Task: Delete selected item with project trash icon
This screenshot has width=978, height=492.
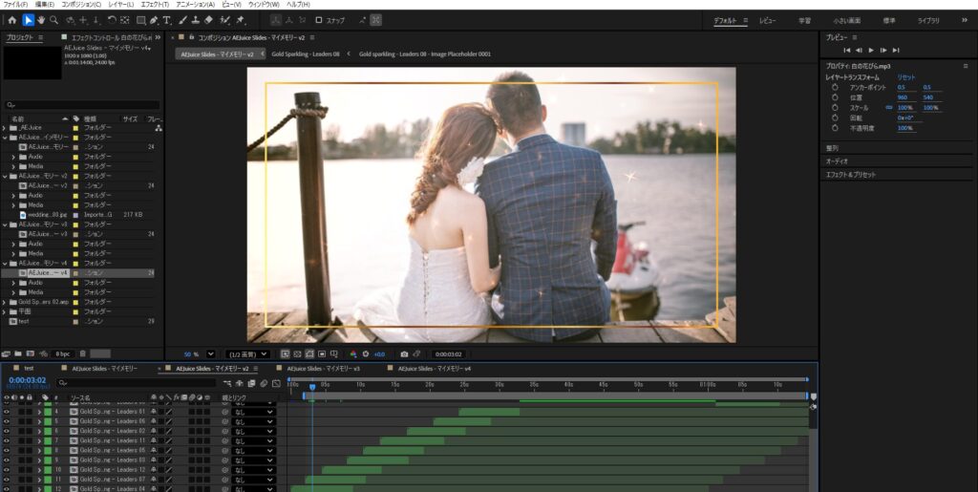Action: [x=82, y=353]
